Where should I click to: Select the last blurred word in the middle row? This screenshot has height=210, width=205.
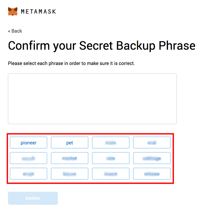[152, 158]
